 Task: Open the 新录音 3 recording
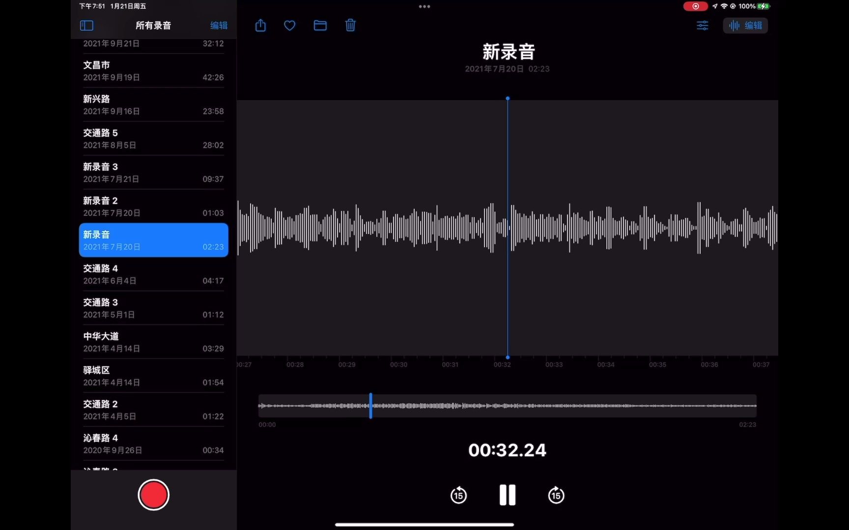pos(153,173)
